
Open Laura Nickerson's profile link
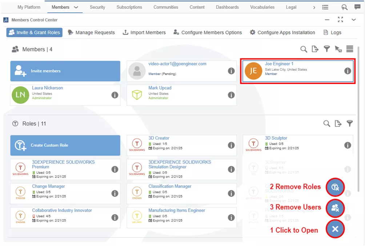tap(48, 88)
